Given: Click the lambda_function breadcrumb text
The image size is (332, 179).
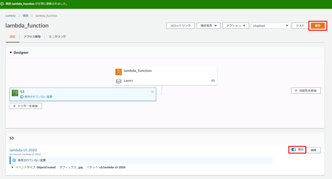Looking at the screenshot, I should click(x=46, y=16).
